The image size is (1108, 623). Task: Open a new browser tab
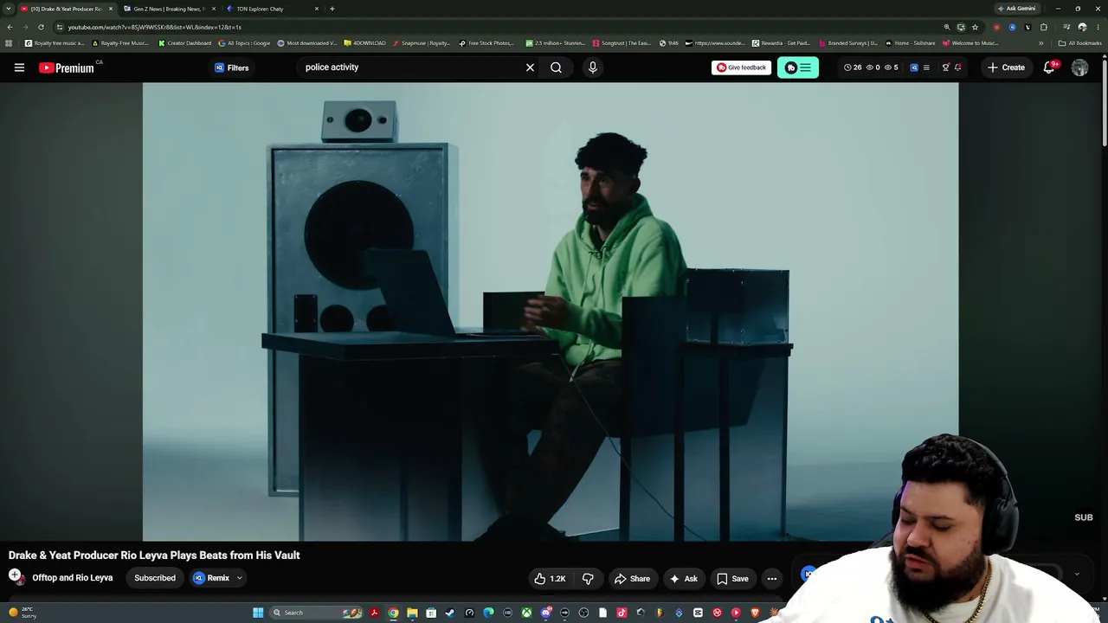coord(332,9)
